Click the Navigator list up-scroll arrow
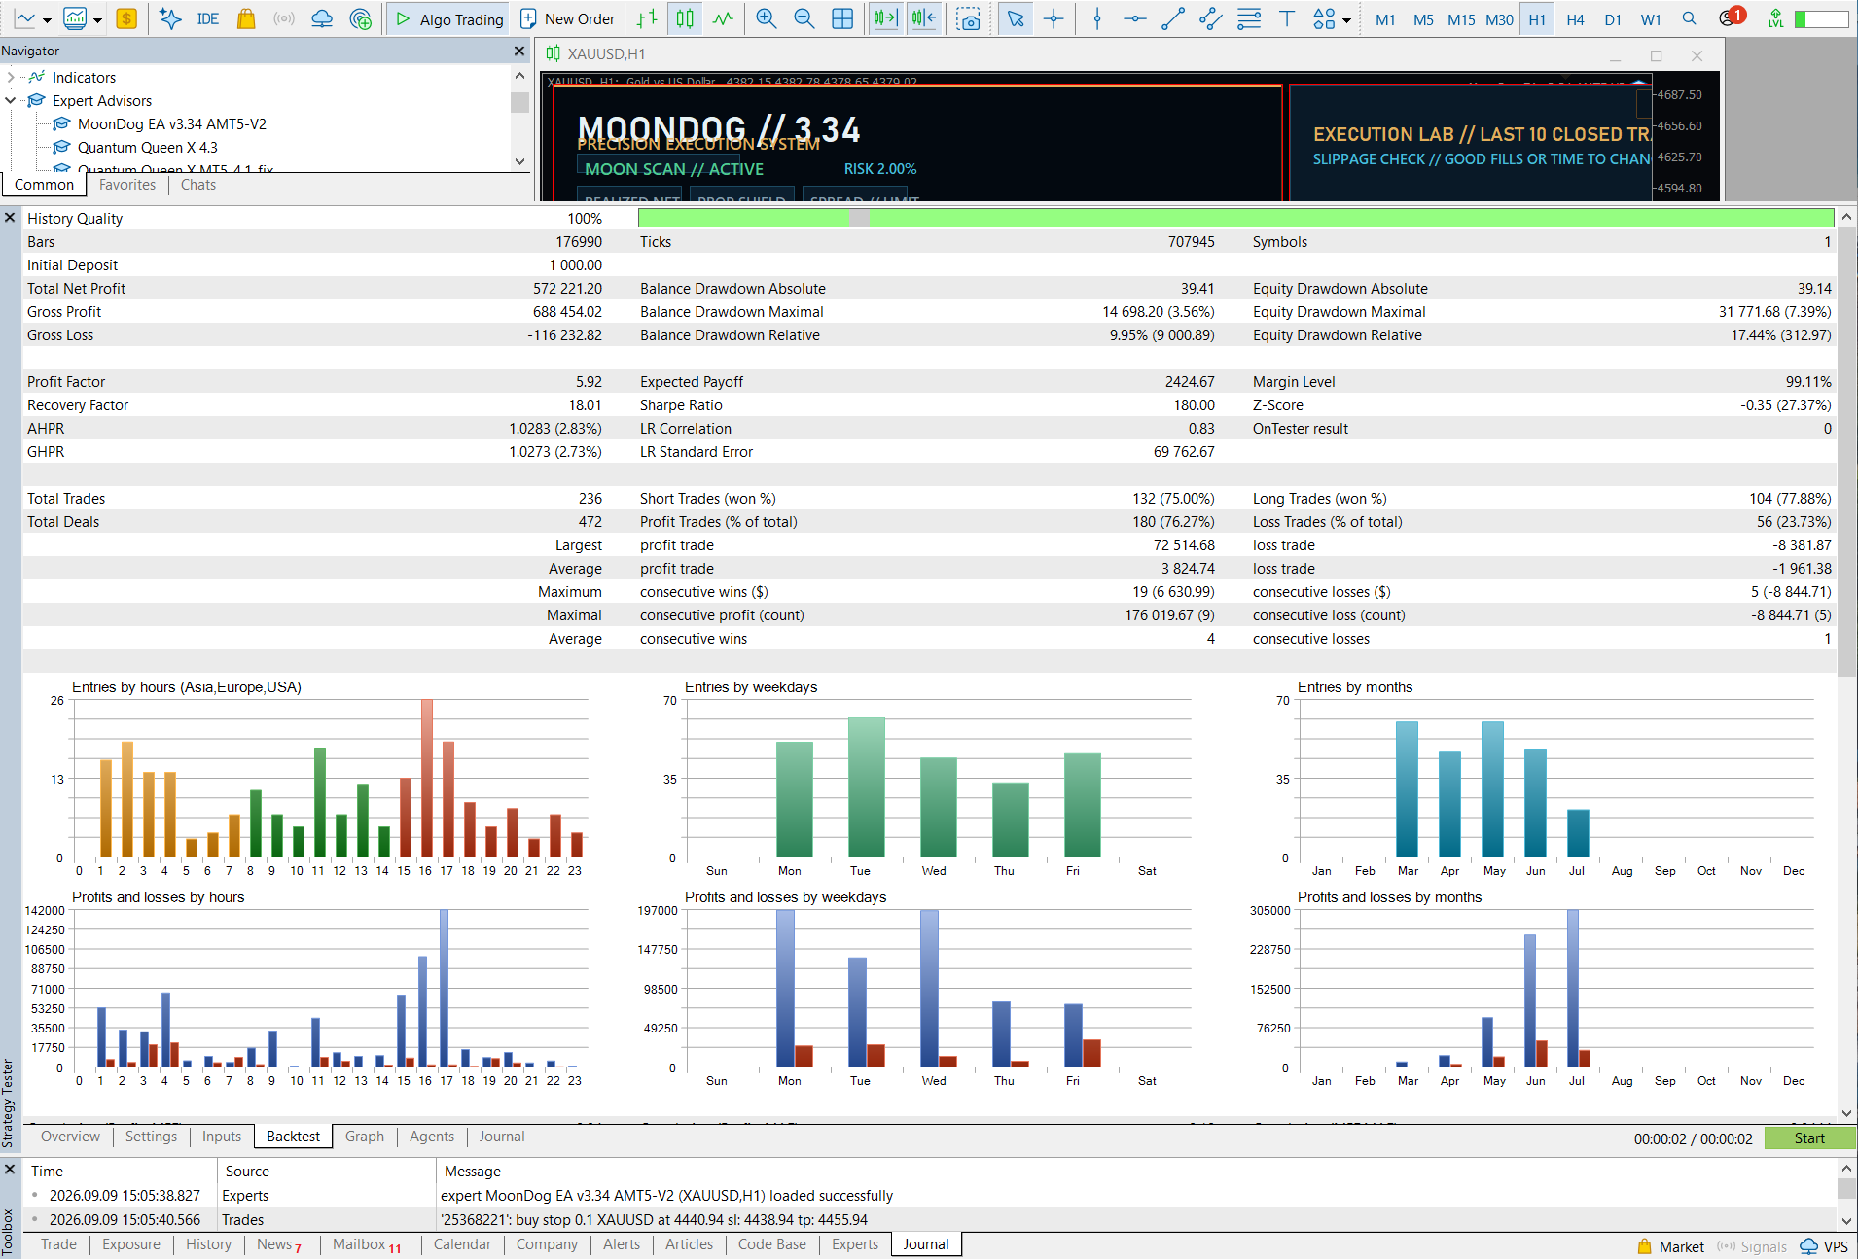This screenshot has height=1259, width=1858. 519,76
